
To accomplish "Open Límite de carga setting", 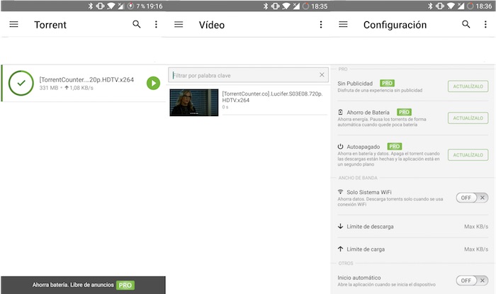I will tap(413, 249).
